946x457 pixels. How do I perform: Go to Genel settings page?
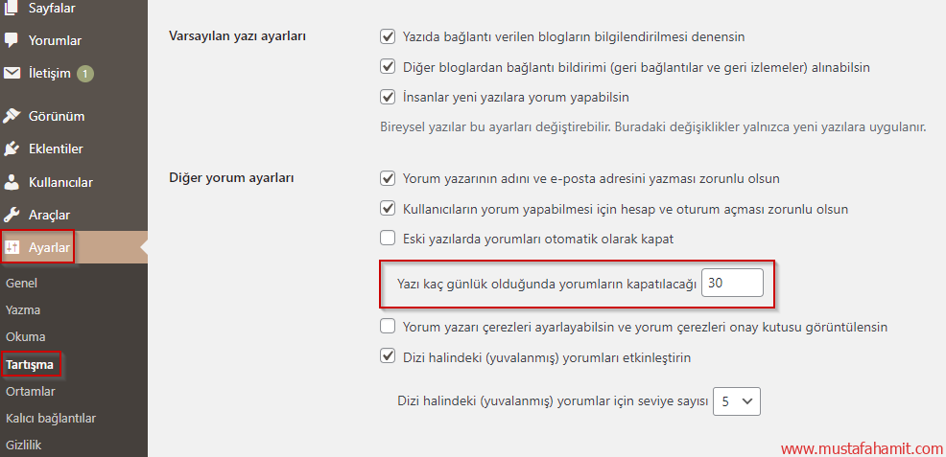pos(21,284)
